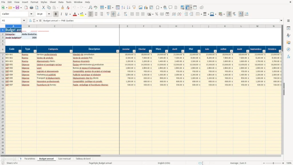
Task: Switch to the Tableau de bord tab
Action: pyautogui.click(x=83, y=159)
